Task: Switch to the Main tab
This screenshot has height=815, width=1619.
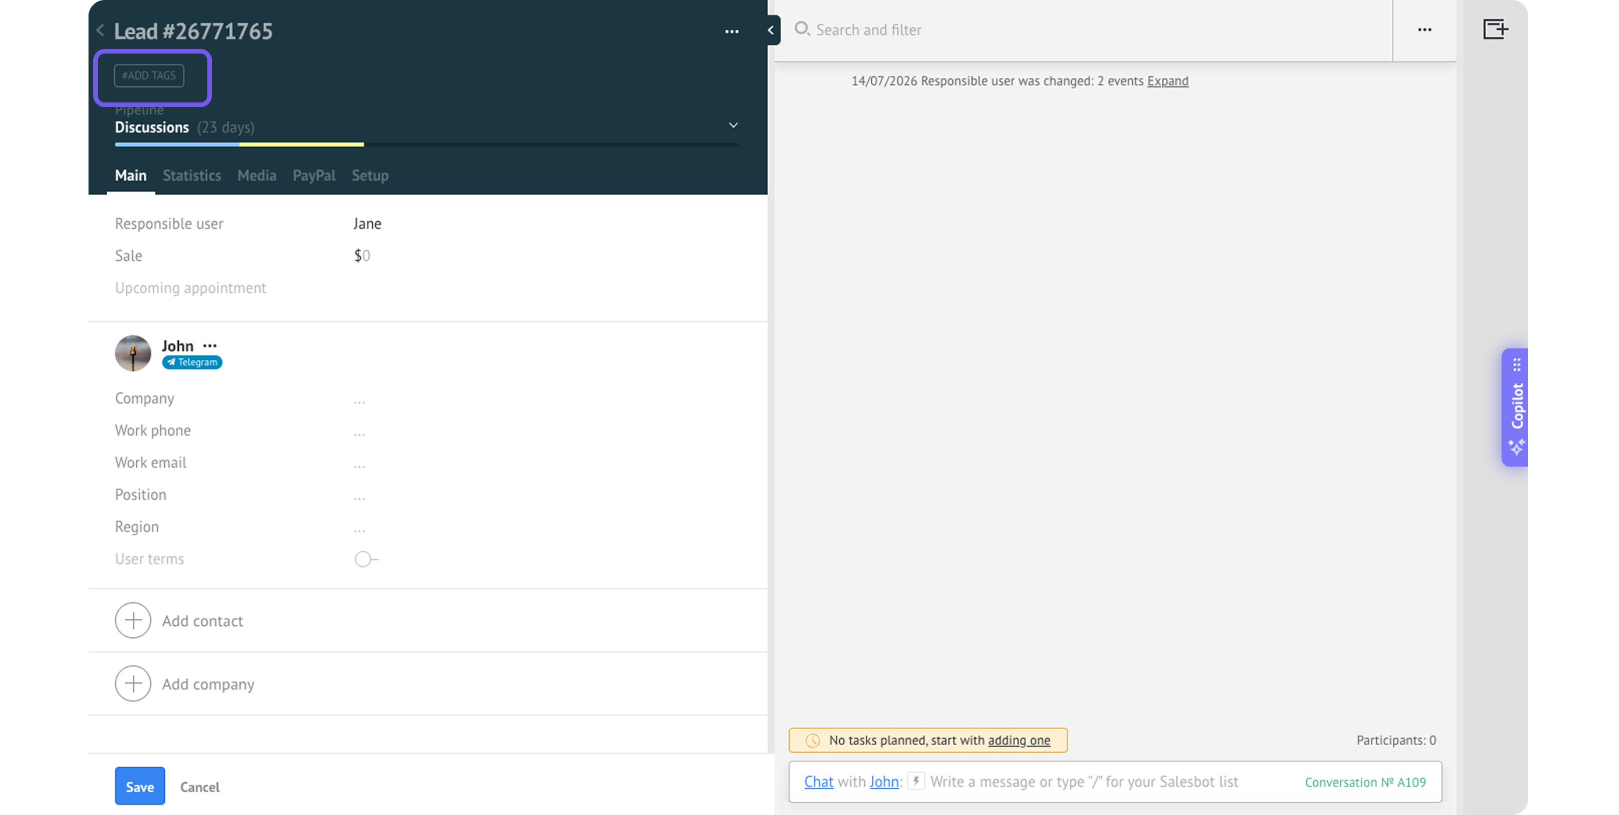Action: coord(130,175)
